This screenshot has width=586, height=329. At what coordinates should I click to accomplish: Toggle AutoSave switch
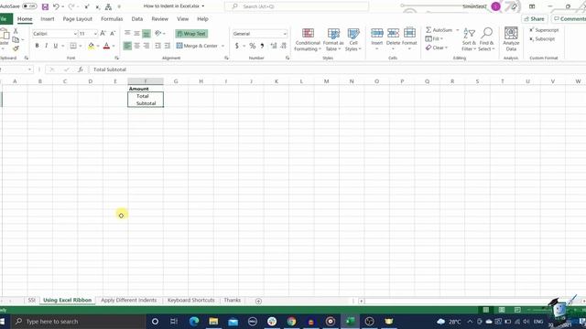29,6
